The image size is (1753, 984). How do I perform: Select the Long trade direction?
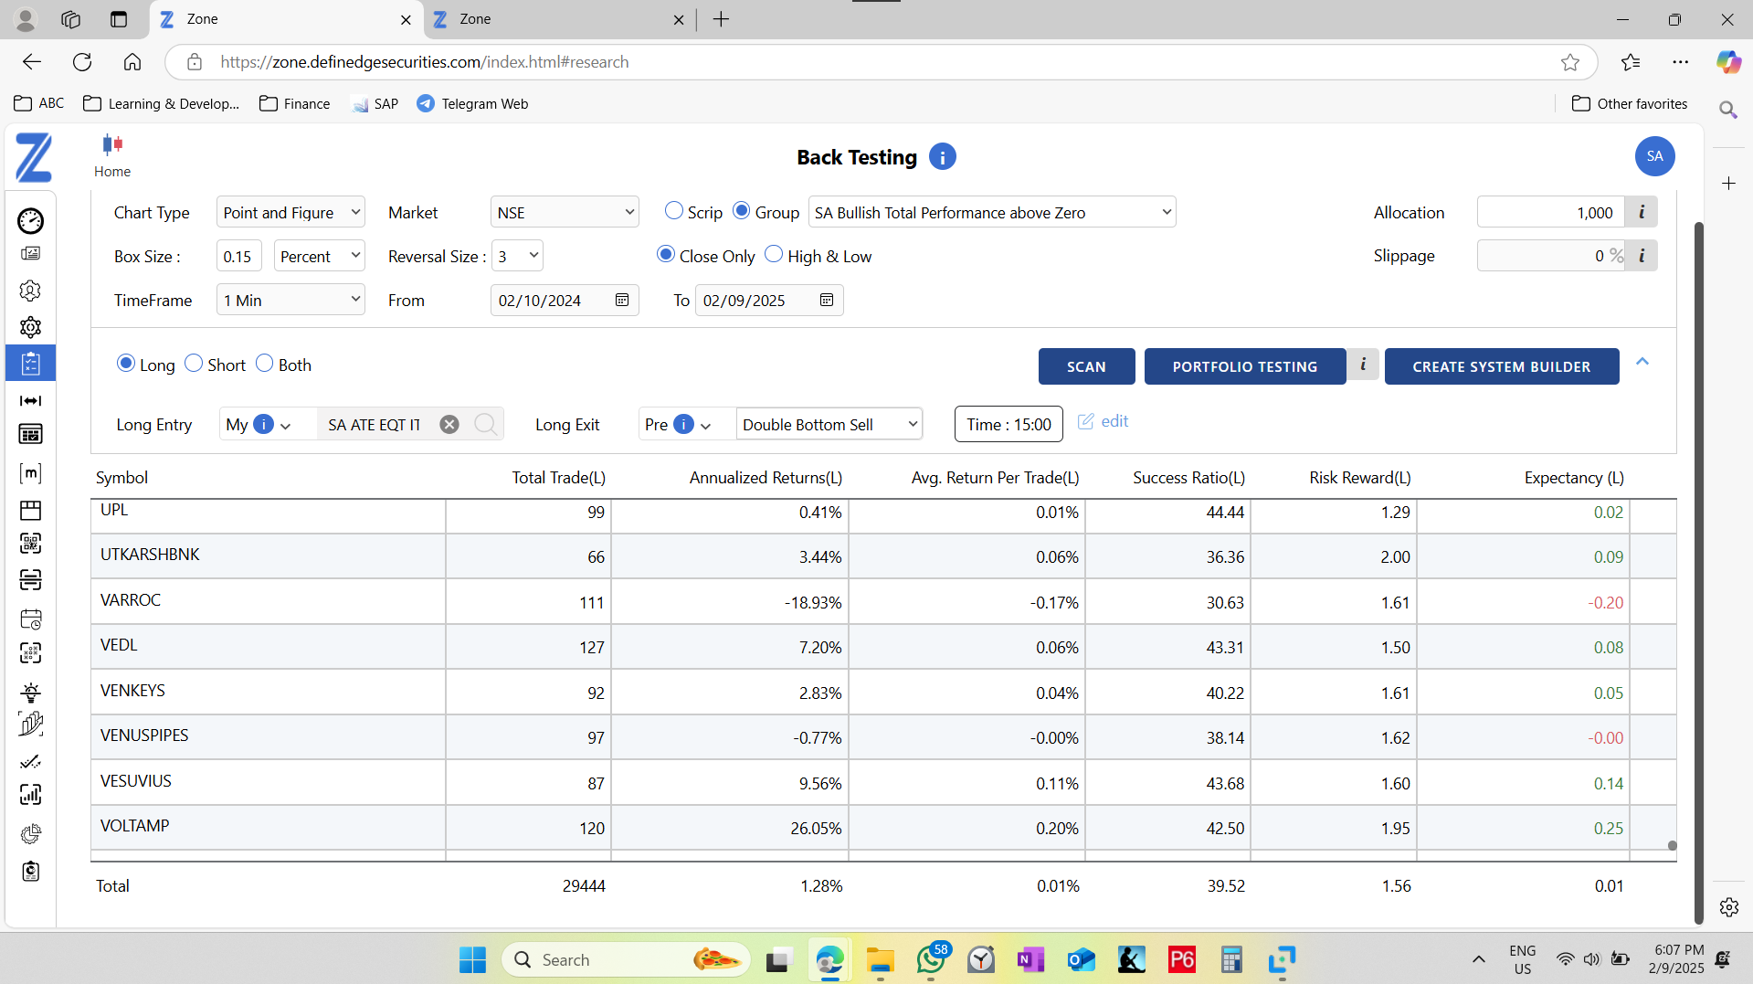125,363
